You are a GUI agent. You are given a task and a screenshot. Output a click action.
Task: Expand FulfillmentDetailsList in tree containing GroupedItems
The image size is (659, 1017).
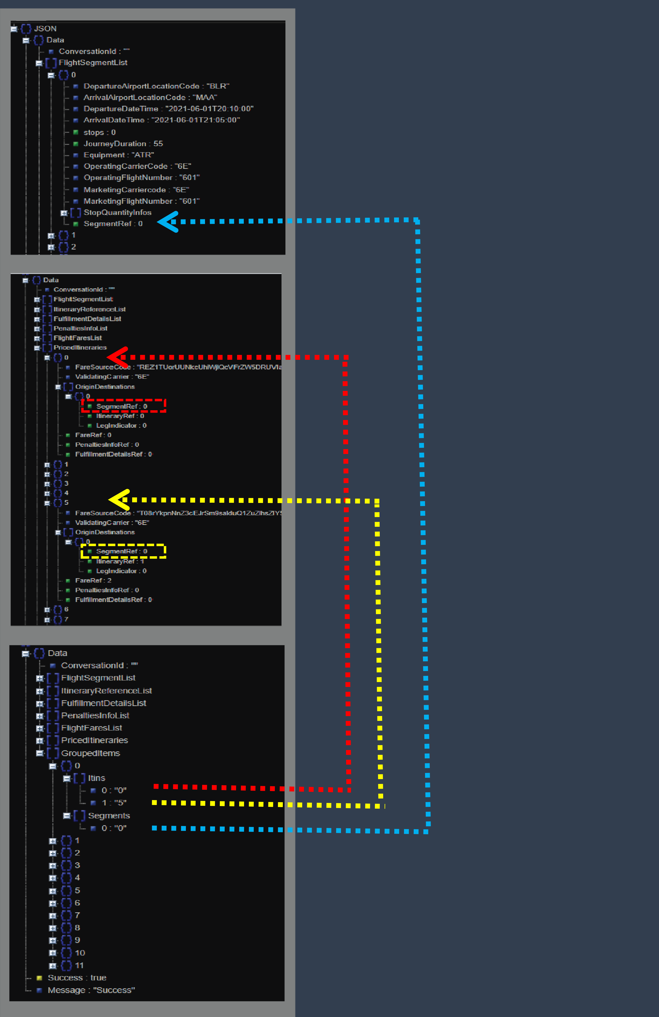(40, 703)
